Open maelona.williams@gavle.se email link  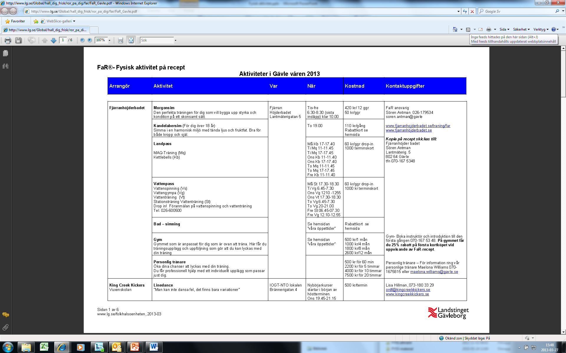tap(434, 272)
